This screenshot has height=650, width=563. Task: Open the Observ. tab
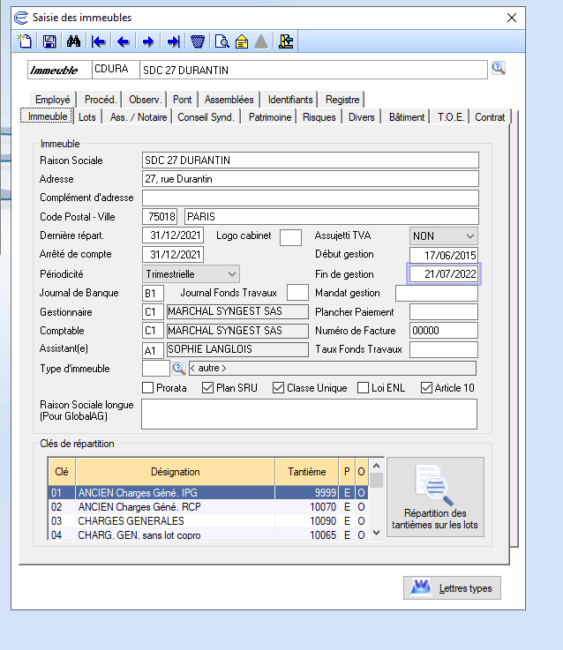pyautogui.click(x=145, y=100)
